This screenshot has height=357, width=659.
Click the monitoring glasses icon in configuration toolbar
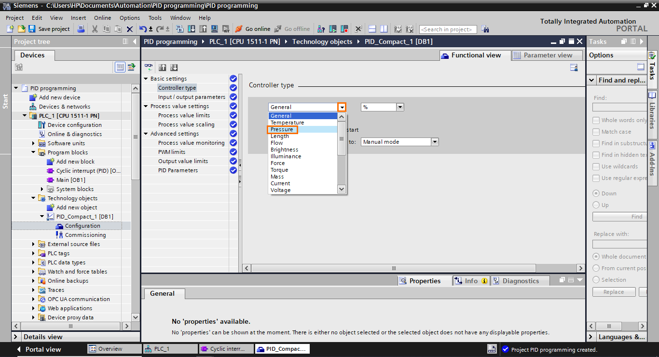[149, 68]
